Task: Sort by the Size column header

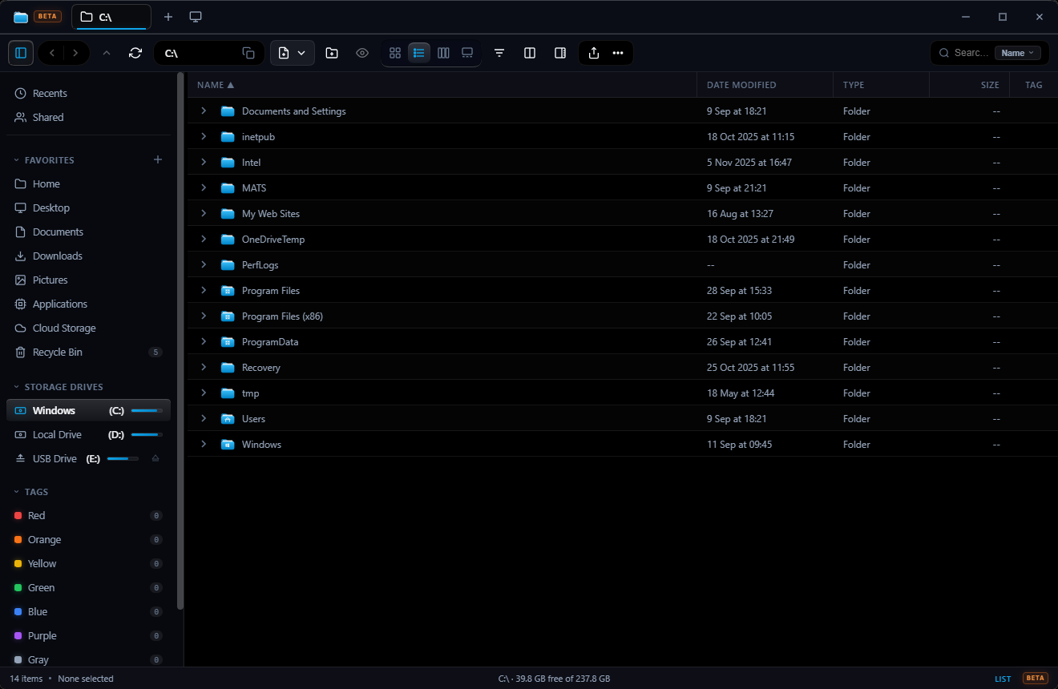Action: point(969,85)
